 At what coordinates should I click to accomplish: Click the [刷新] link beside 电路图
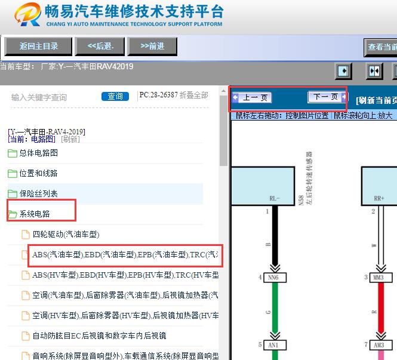click(70, 139)
